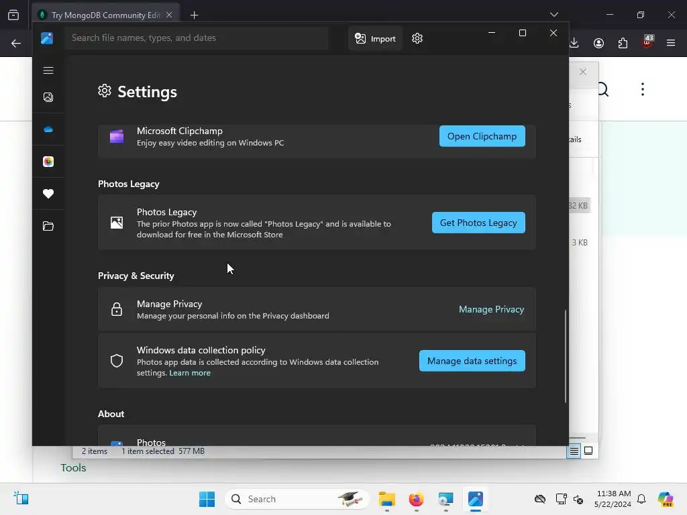Screen dimensions: 687x515
Task: Show Favorites via the heart icon
Action: point(48,194)
